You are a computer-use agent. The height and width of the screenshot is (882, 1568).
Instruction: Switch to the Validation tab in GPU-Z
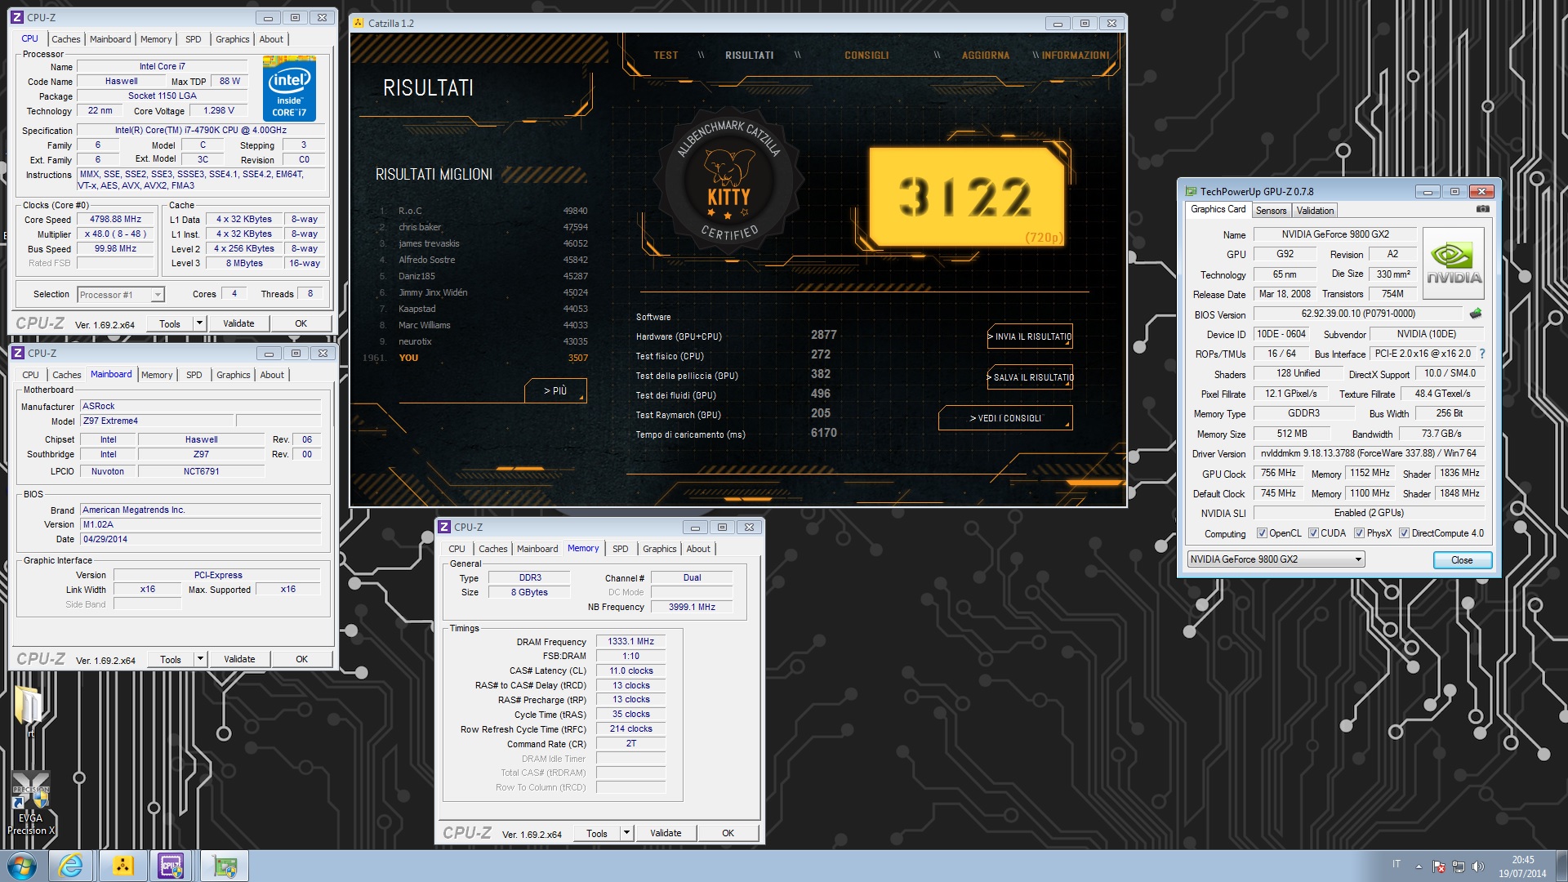coord(1315,211)
